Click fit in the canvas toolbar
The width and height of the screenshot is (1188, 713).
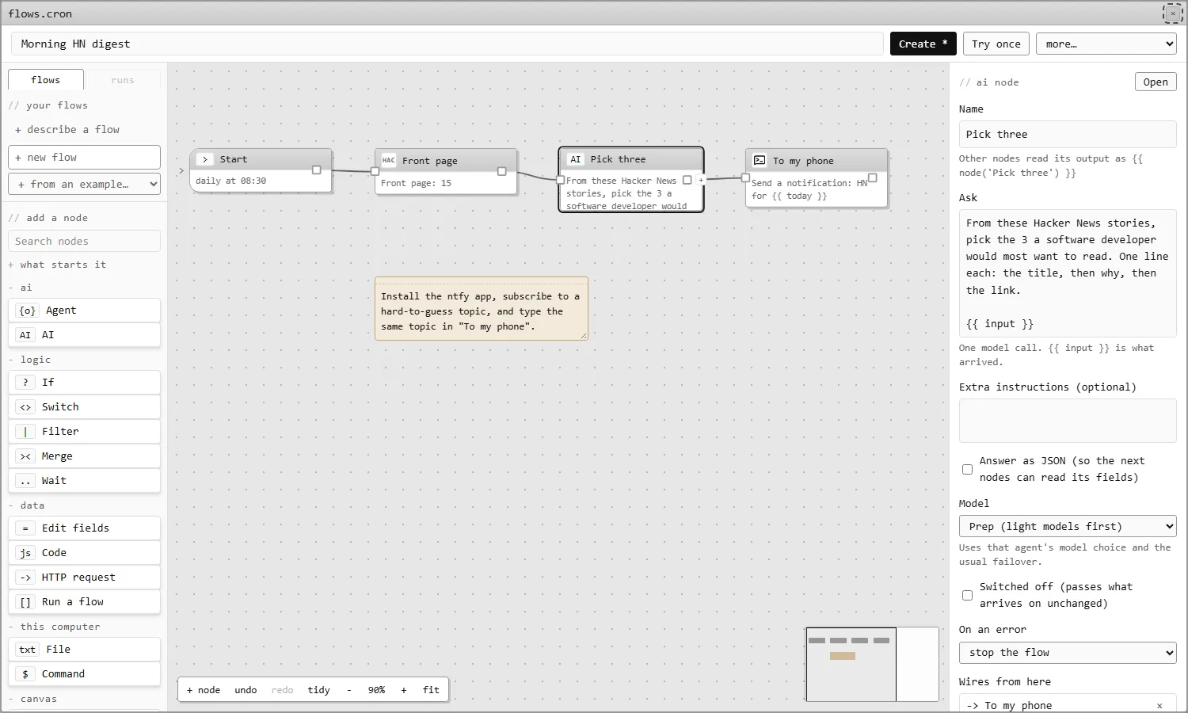[431, 690]
